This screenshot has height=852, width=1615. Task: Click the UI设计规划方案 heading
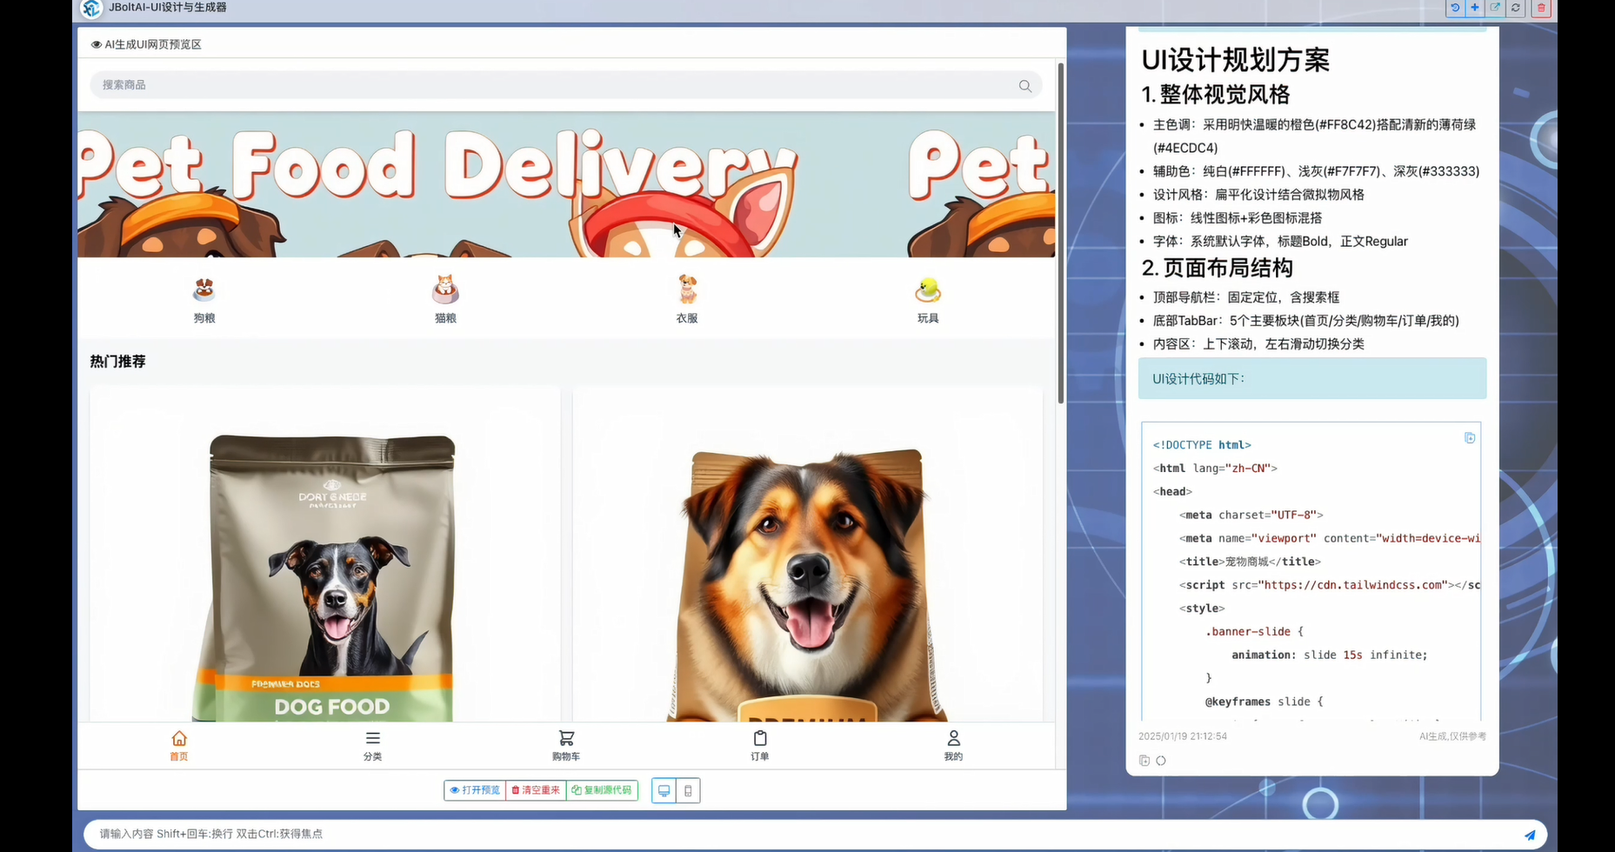click(1236, 60)
